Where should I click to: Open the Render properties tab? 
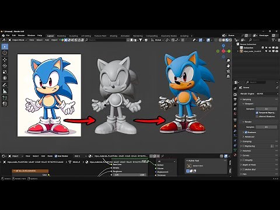pyautogui.click(x=235, y=94)
